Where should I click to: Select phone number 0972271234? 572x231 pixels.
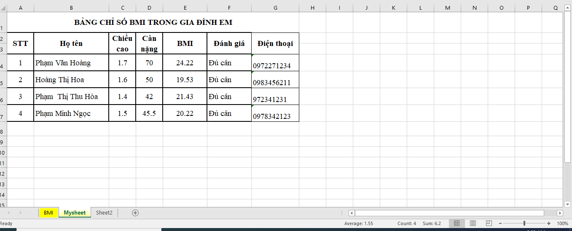(x=275, y=63)
